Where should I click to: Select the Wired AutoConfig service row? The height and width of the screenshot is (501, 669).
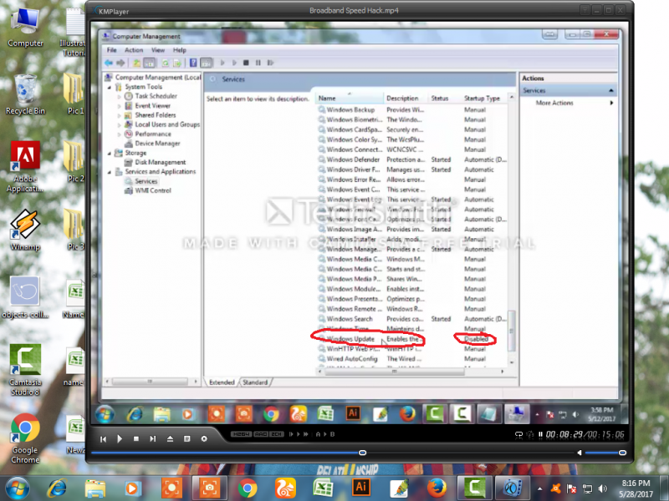pyautogui.click(x=412, y=359)
